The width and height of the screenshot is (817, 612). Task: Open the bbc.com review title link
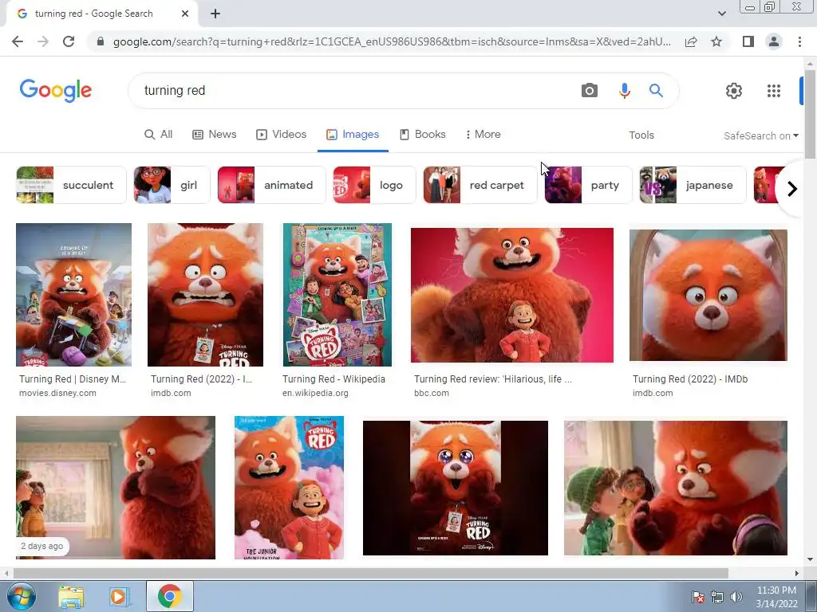(492, 379)
